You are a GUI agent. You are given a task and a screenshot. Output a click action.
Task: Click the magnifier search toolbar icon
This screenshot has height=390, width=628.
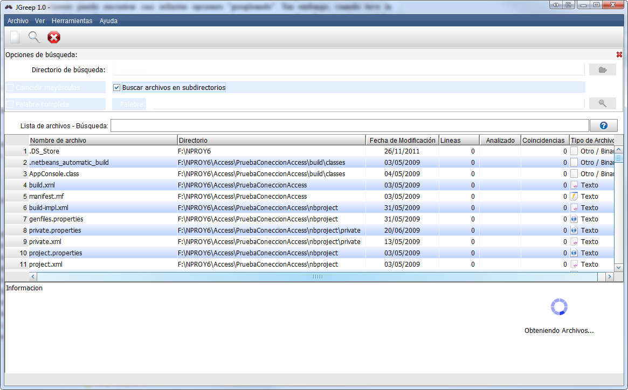click(34, 37)
